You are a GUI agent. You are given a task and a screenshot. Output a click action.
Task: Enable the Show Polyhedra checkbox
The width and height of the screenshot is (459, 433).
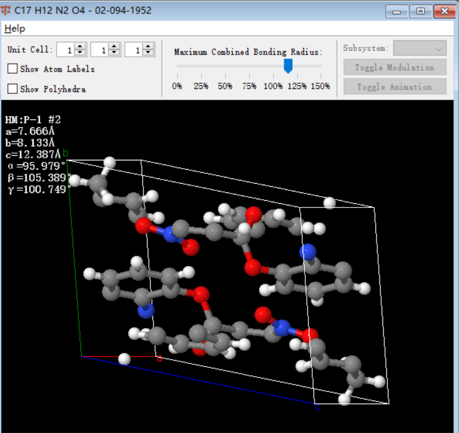[12, 88]
